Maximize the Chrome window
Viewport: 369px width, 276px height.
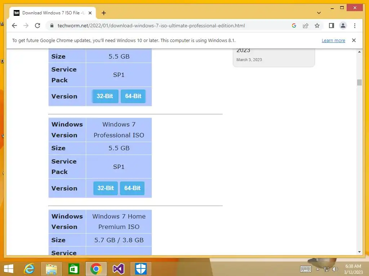(x=342, y=8)
